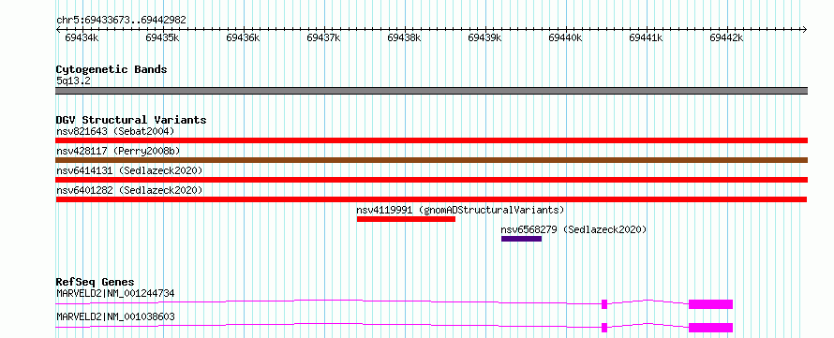Click the 69437k ruler tick label
Image resolution: width=834 pixels, height=338 pixels.
click(323, 37)
